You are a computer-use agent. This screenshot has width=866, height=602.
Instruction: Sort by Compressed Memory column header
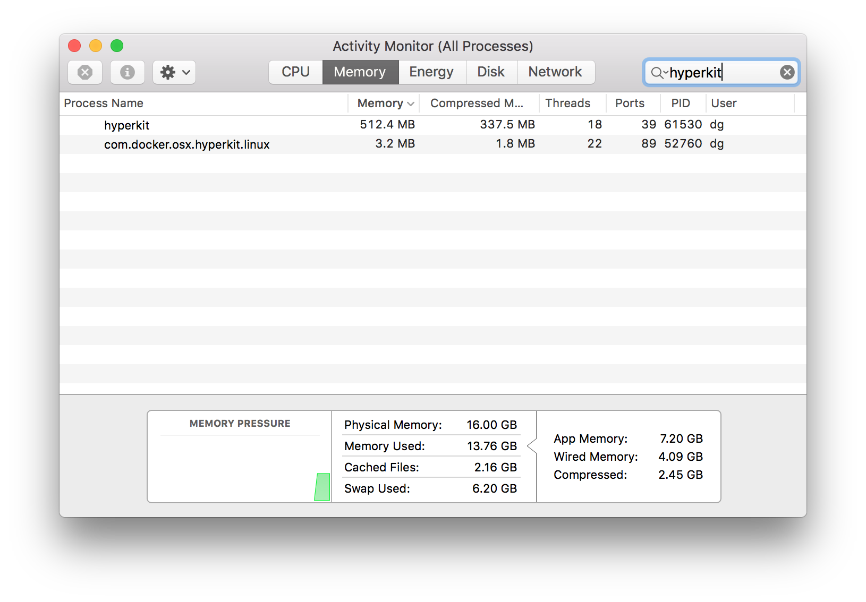point(479,104)
